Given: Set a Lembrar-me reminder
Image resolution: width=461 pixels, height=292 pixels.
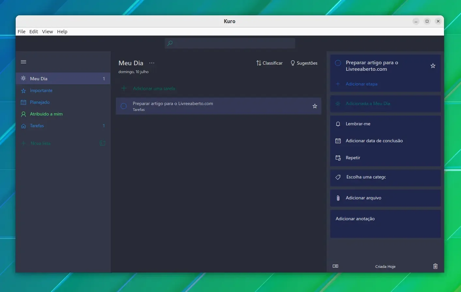Looking at the screenshot, I should coord(385,124).
